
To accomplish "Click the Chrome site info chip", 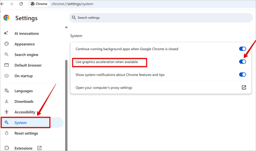I will [39, 4].
